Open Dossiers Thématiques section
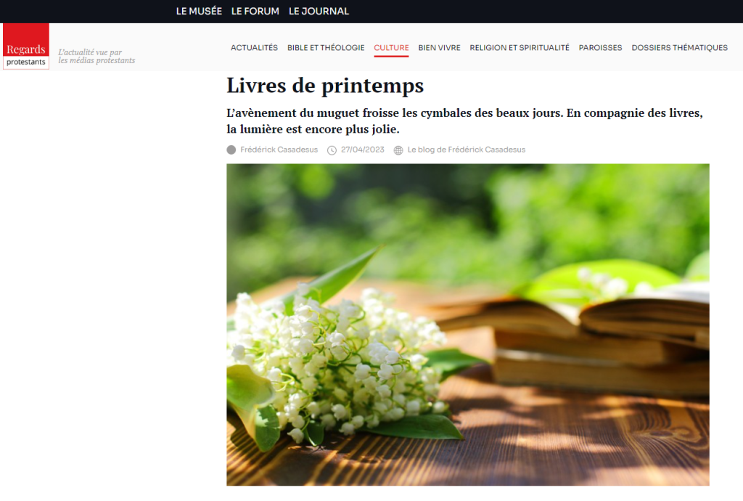The width and height of the screenshot is (743, 501). pos(679,47)
